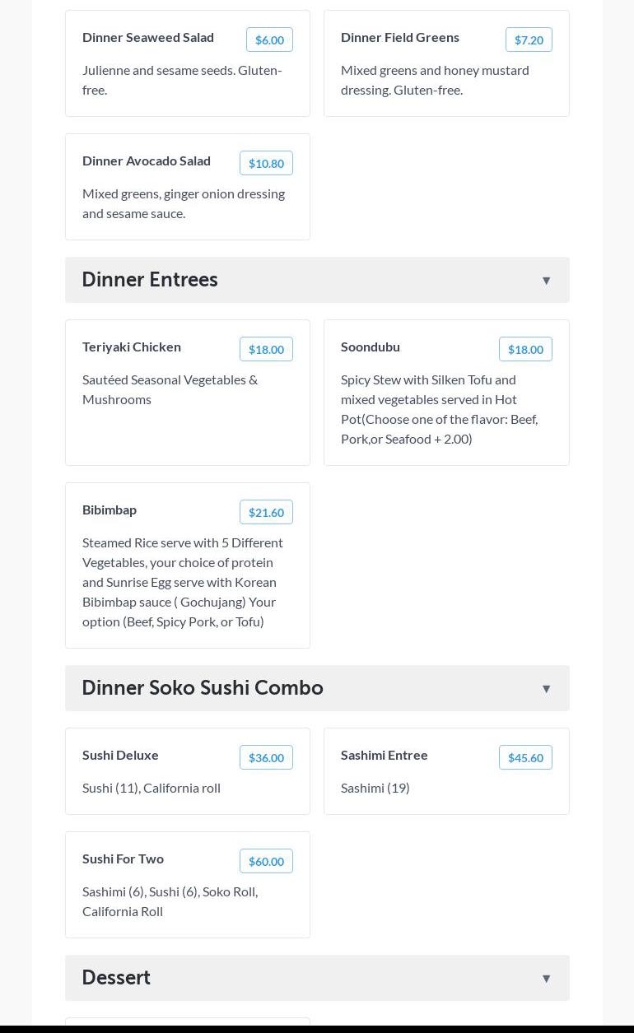Open the Dinner Avocado Salad item title
The width and height of the screenshot is (634, 1033).
[x=147, y=161]
